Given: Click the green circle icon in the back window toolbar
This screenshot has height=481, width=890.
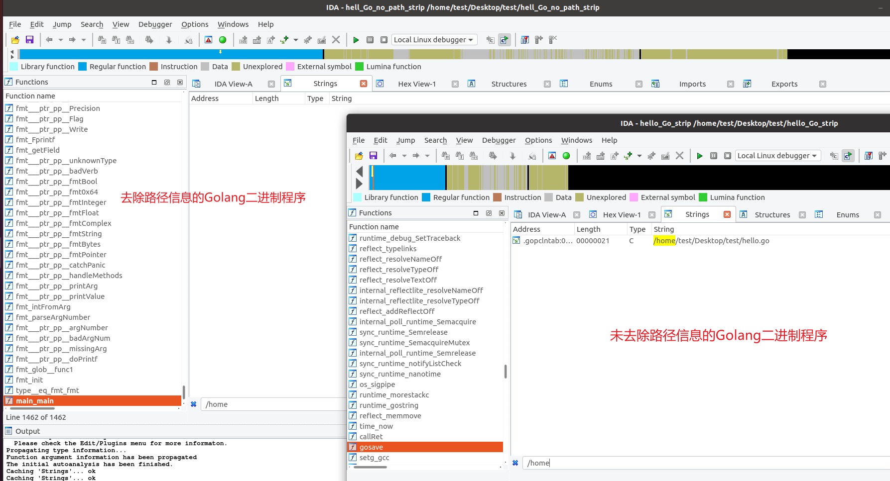Looking at the screenshot, I should (223, 40).
